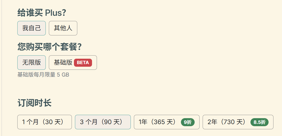Click the 订阅时长 section heading
Image resolution: width=282 pixels, height=136 pixels.
(34, 103)
